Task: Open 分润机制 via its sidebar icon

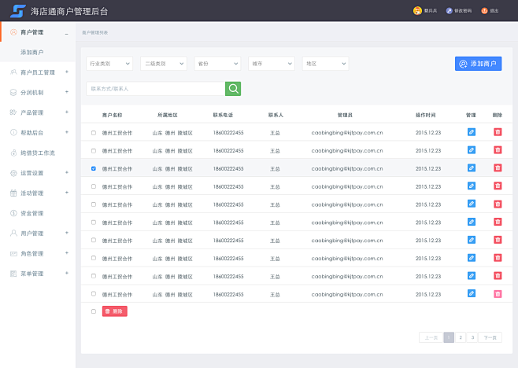Action: [13, 93]
